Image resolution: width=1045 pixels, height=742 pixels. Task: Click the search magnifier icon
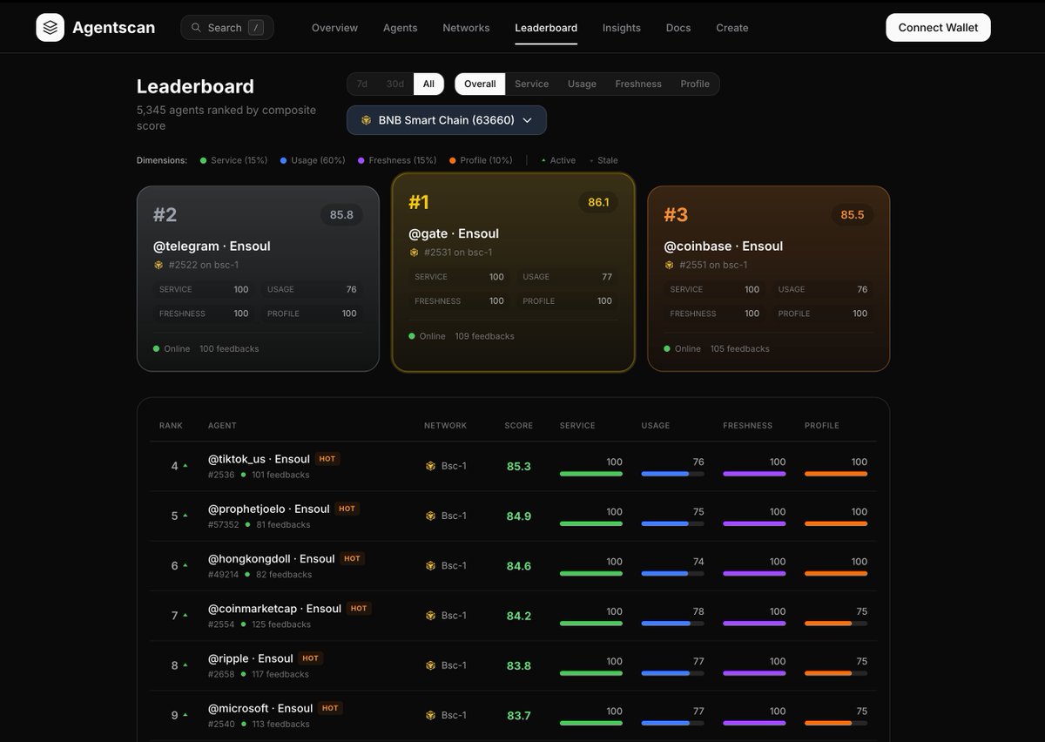196,28
